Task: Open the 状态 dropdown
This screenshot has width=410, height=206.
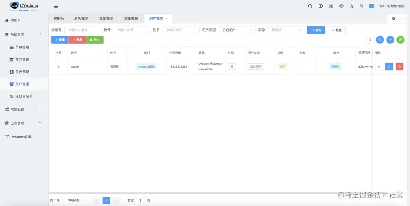Action: [286, 30]
